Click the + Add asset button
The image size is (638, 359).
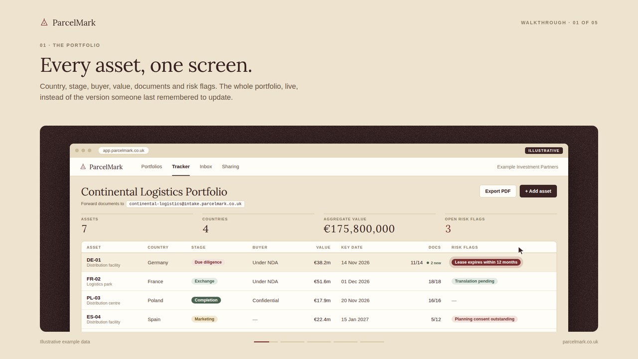coord(538,191)
